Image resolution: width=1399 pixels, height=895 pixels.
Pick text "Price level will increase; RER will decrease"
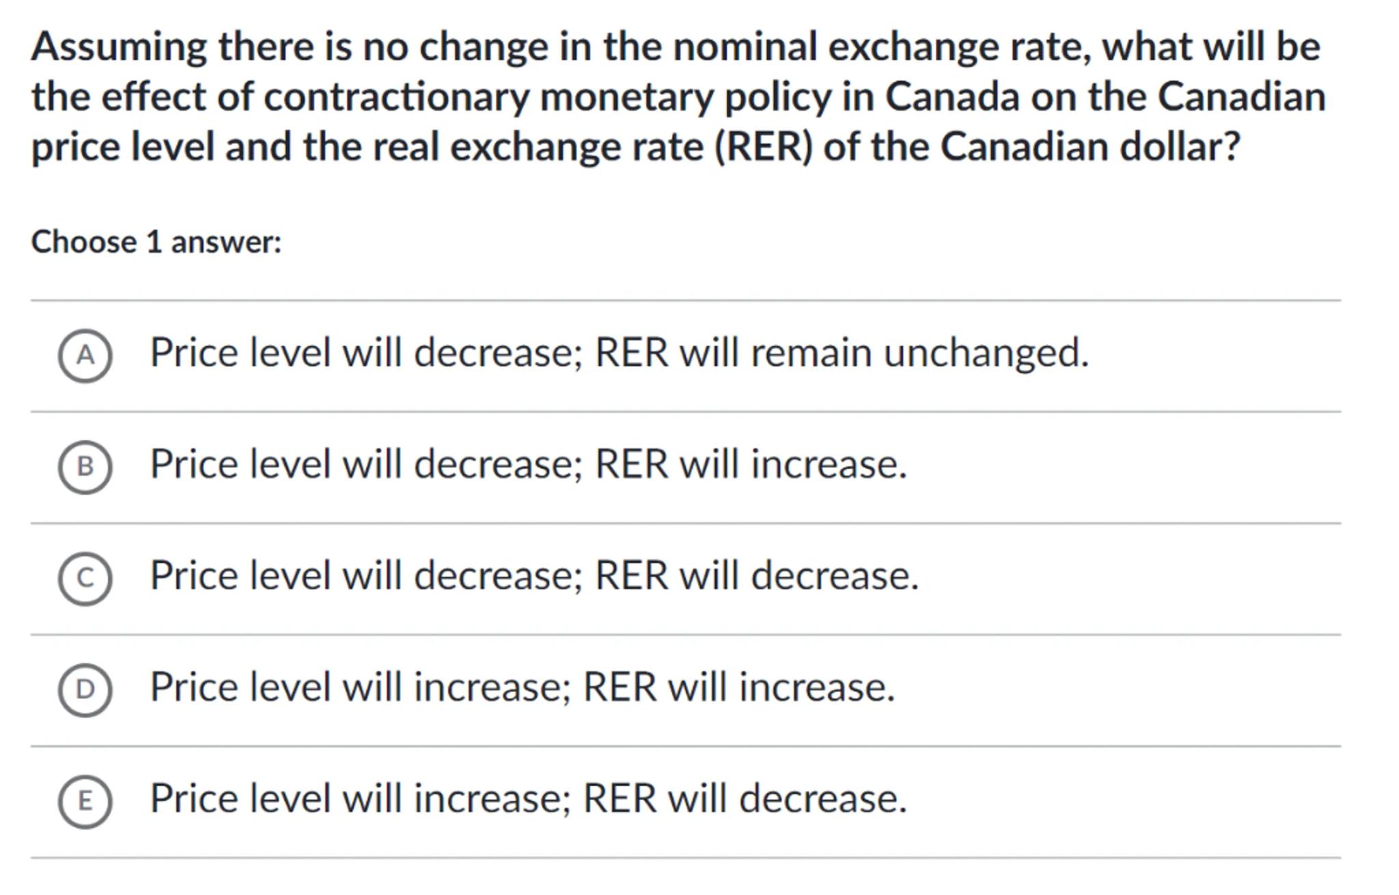[x=528, y=799]
